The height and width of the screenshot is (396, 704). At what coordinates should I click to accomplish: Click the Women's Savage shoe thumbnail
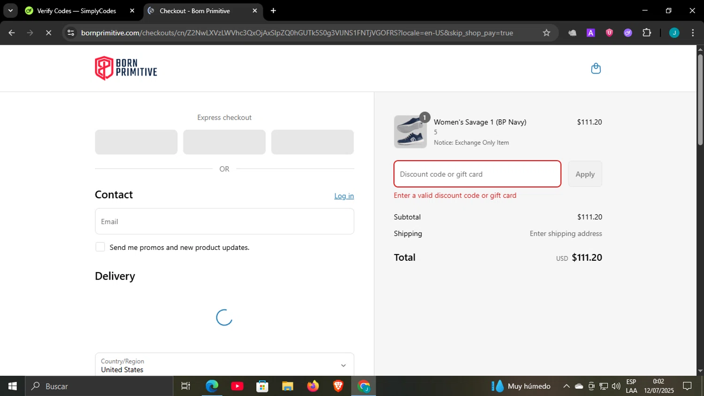410,132
